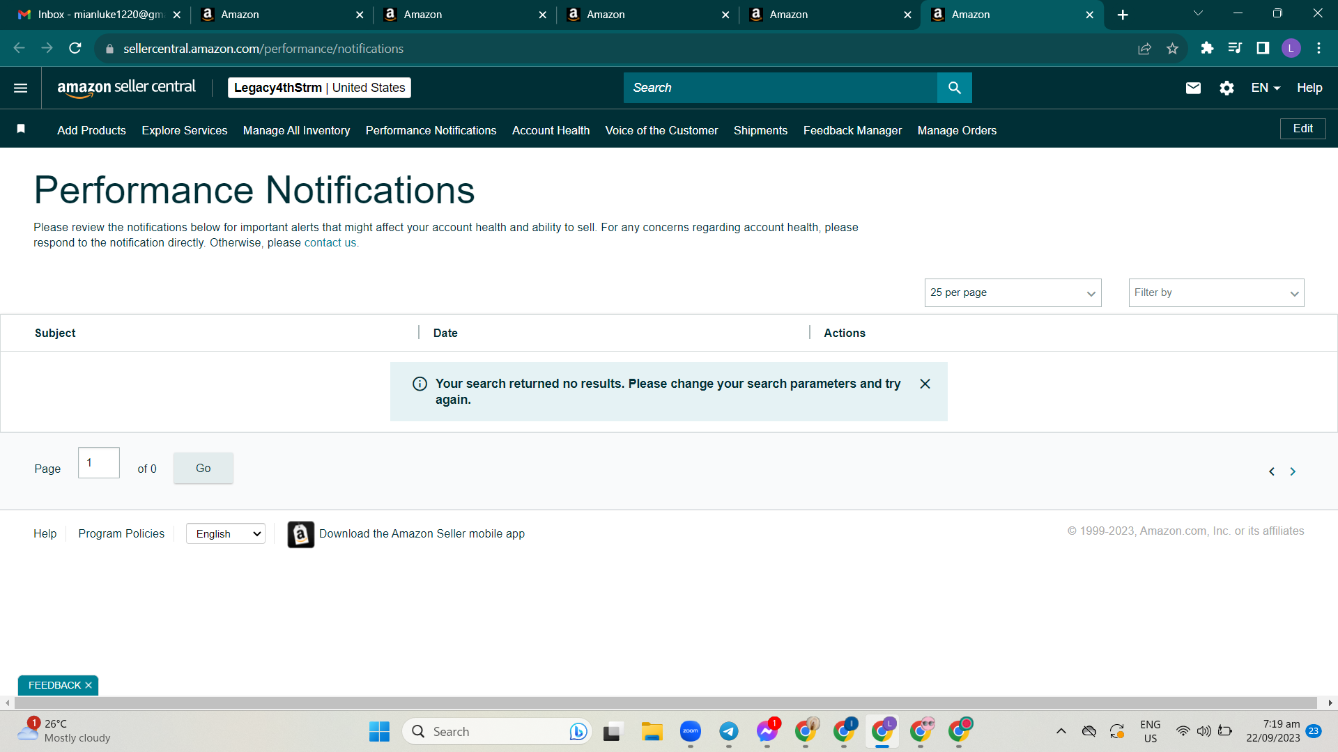Open Performance Notifications menu item
Viewport: 1338px width, 752px height.
(431, 130)
